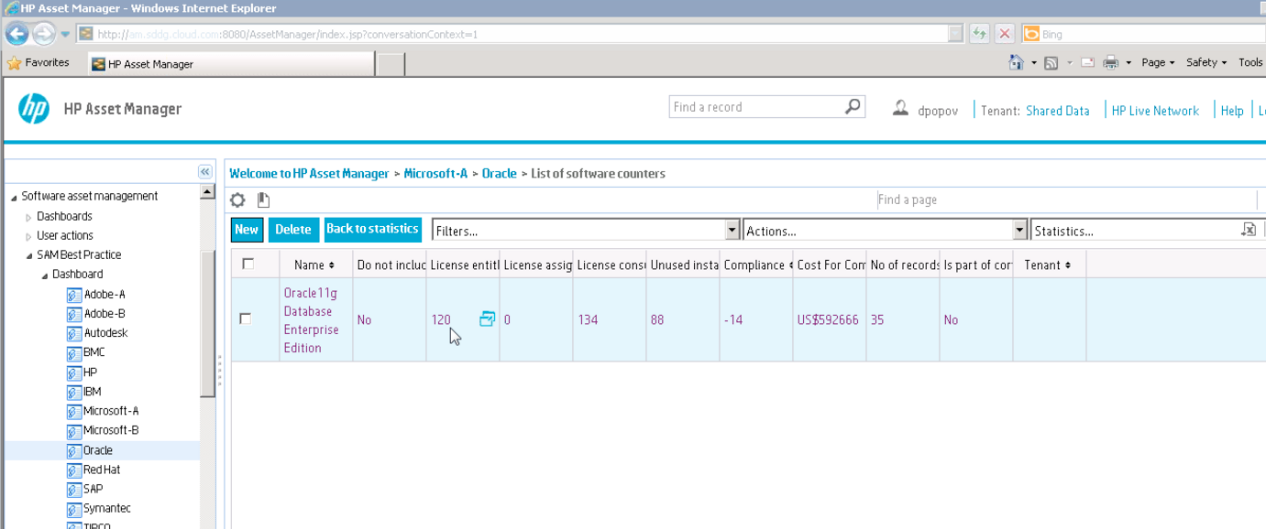Expand the Dashboards tree node
Screen dimensions: 1266x529
coord(28,217)
